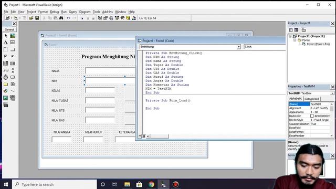The height and width of the screenshot is (189, 336).
Task: Switch code window to Procedure View
Action: point(140,136)
